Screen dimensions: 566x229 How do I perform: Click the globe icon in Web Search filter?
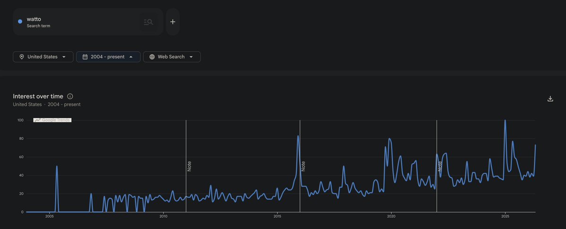[152, 57]
